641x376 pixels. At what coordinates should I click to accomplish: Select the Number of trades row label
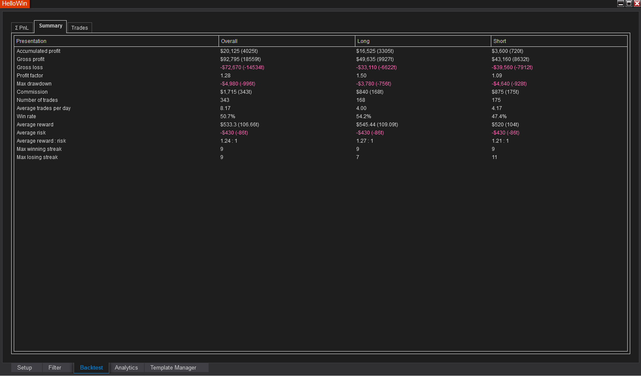[37, 100]
